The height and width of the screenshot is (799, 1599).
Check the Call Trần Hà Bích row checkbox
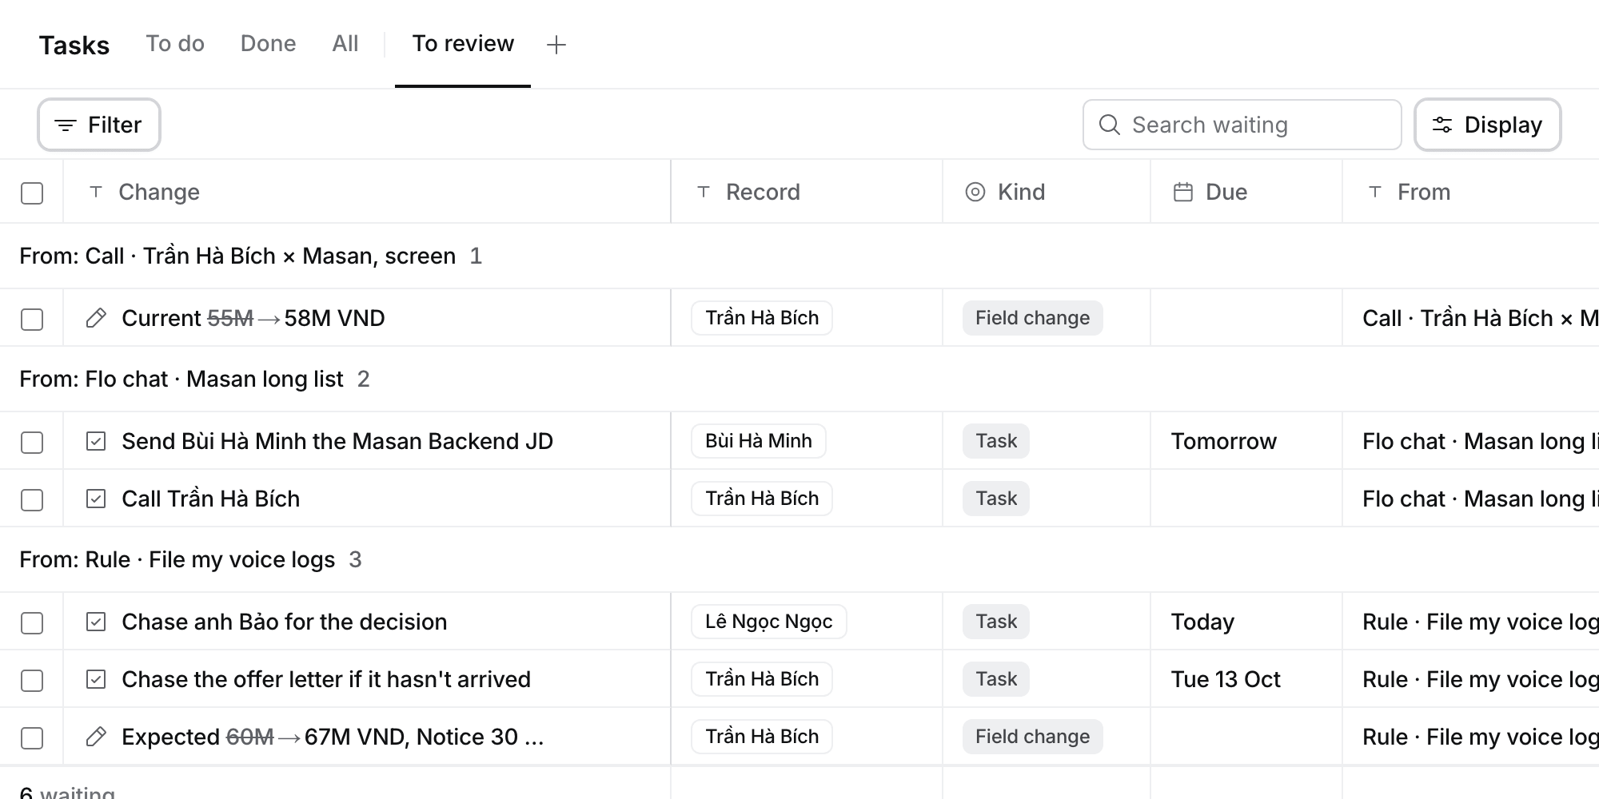(32, 500)
